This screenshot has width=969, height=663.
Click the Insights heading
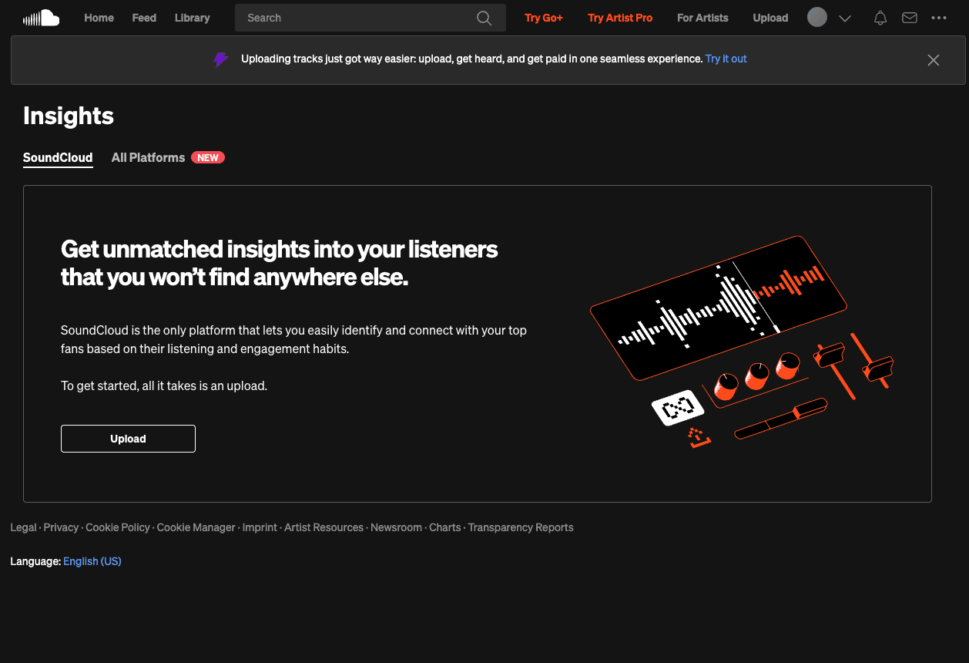pyautogui.click(x=69, y=116)
